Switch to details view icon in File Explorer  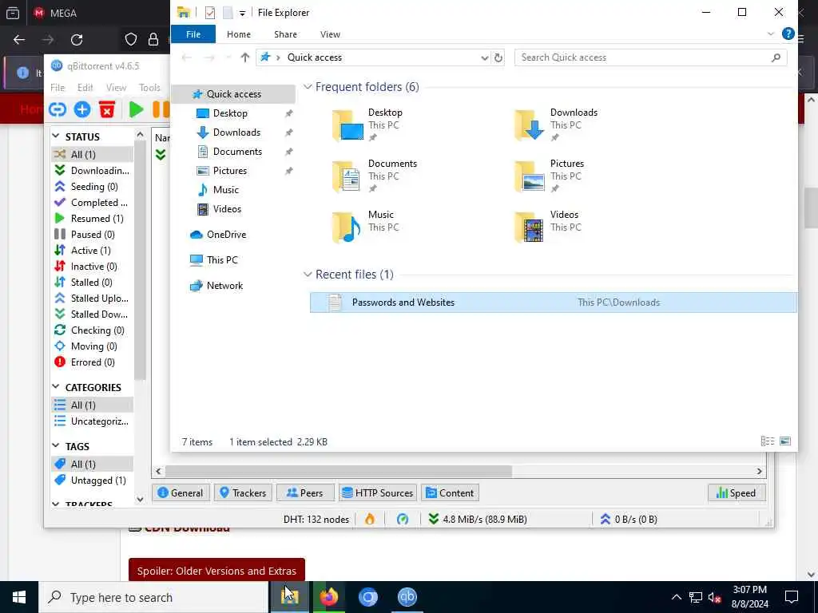768,441
